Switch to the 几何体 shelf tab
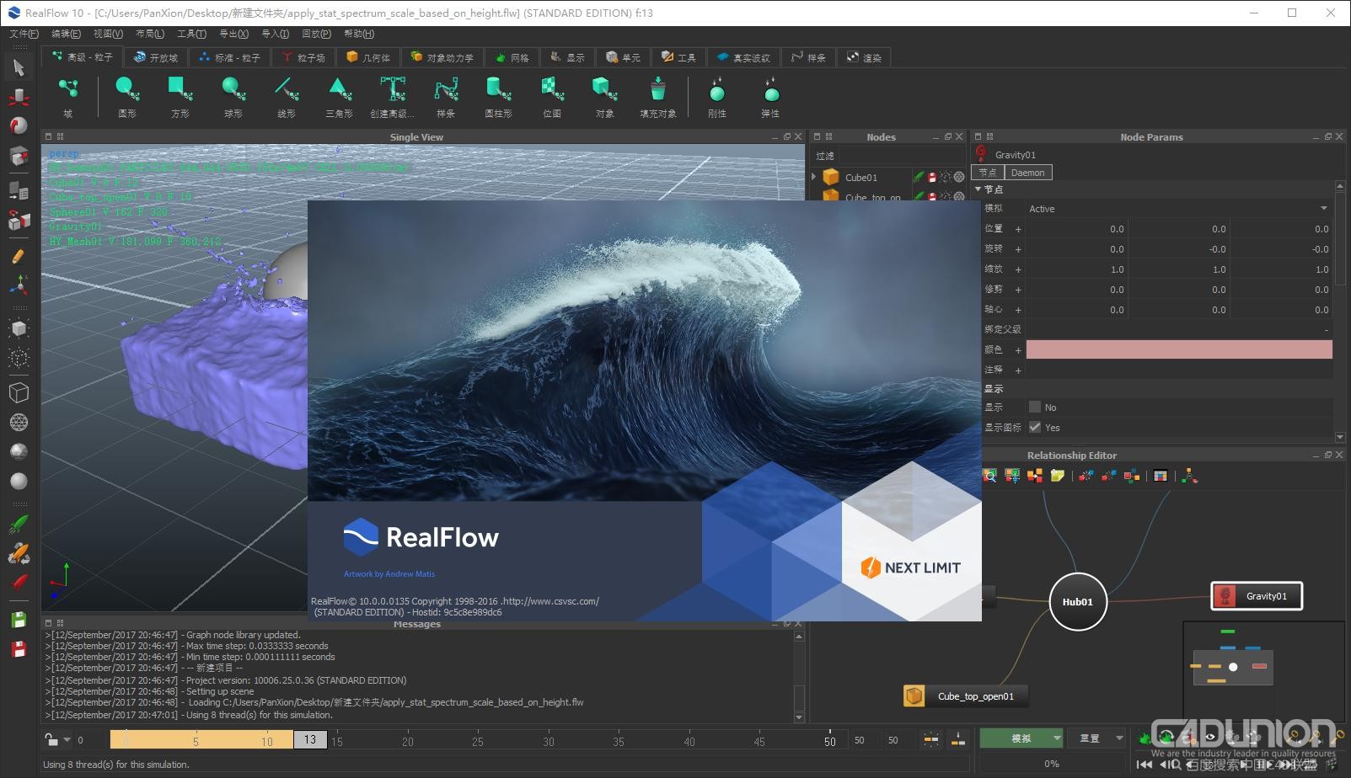The width and height of the screenshot is (1351, 778). click(x=368, y=57)
